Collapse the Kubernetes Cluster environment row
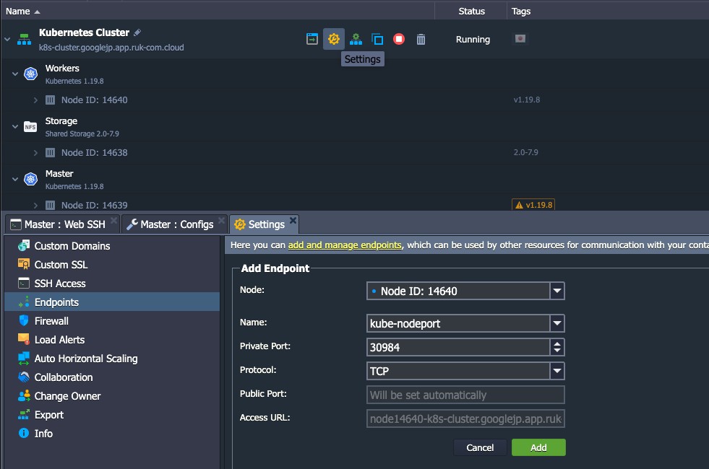The width and height of the screenshot is (709, 469). (7, 39)
